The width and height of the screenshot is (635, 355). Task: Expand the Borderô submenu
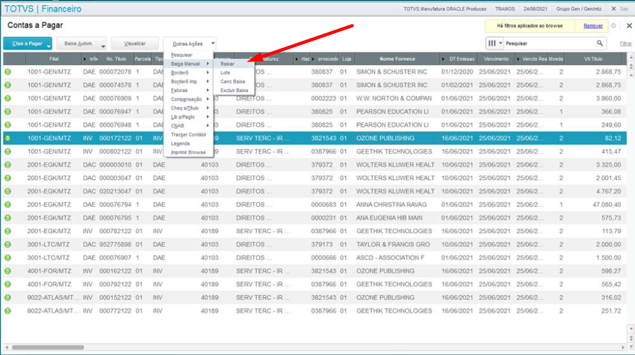click(189, 73)
